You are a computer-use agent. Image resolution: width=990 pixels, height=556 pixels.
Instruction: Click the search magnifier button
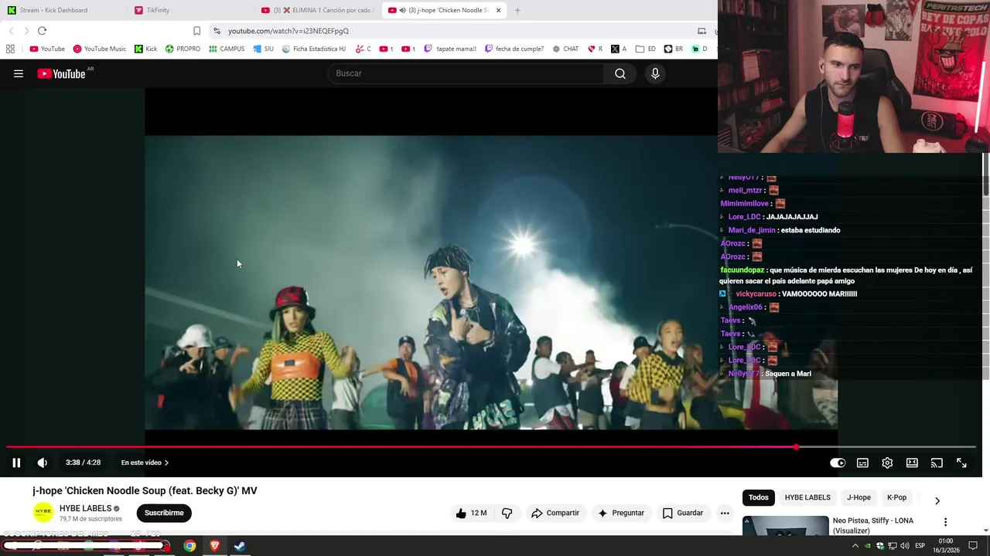pos(620,73)
